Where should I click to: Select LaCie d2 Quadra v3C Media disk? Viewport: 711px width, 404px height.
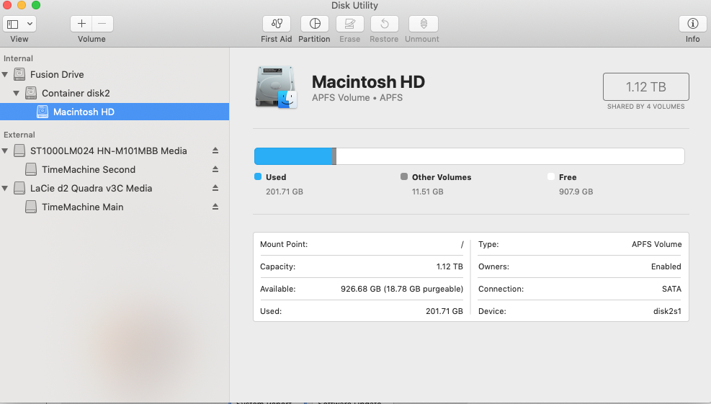point(91,188)
